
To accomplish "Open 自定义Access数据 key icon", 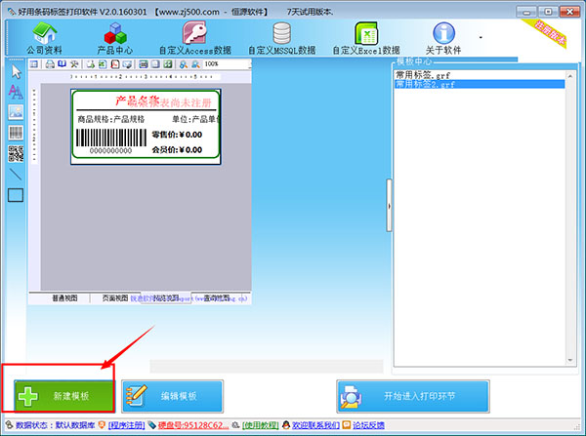I will [x=194, y=33].
